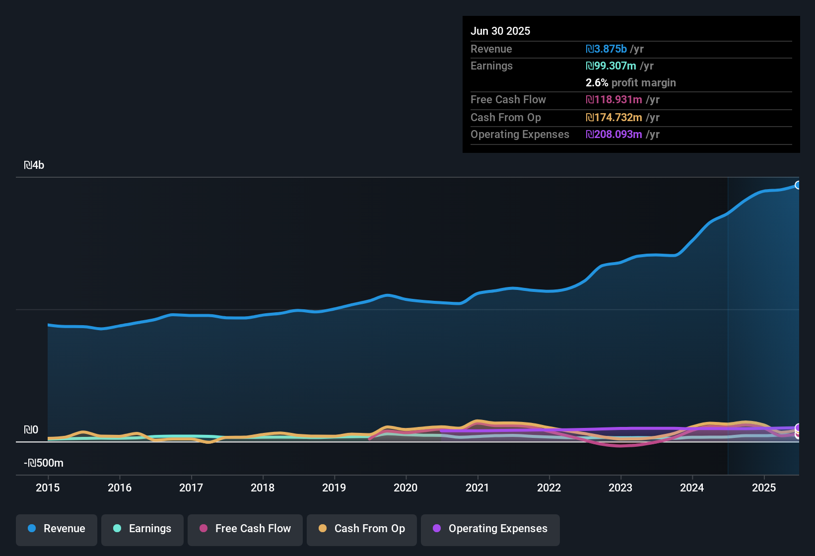815x556 pixels.
Task: Click the Operating Expenses endpoint marker on chart
Action: click(x=798, y=427)
